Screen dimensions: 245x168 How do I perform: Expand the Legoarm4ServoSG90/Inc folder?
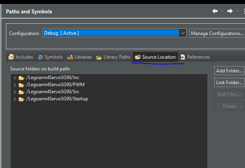[15, 78]
